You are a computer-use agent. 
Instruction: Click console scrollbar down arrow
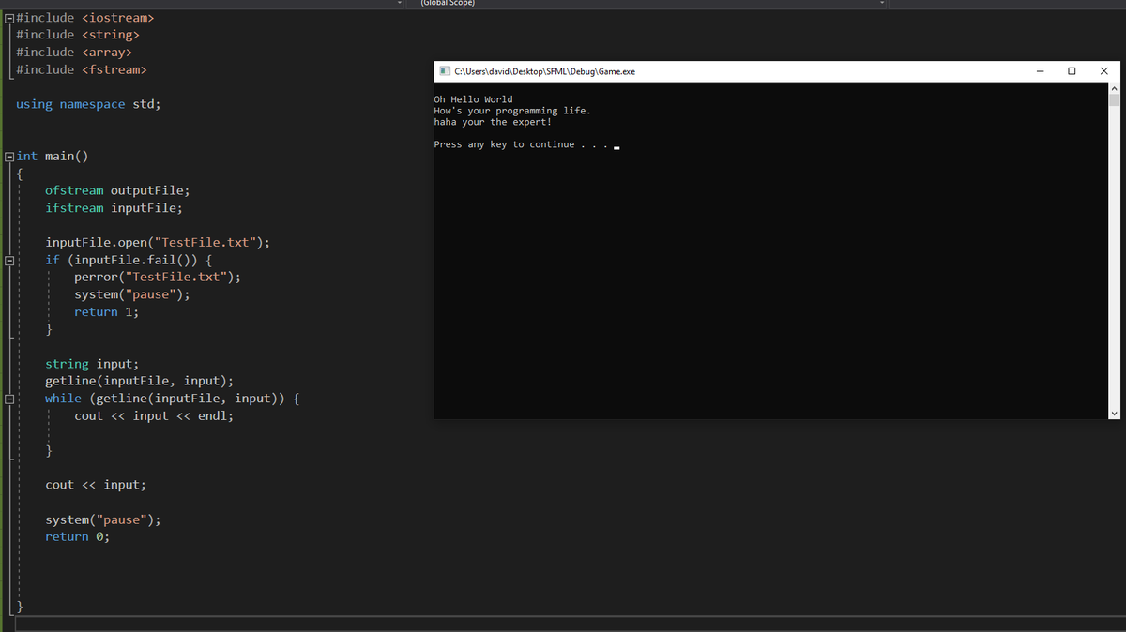coord(1114,414)
